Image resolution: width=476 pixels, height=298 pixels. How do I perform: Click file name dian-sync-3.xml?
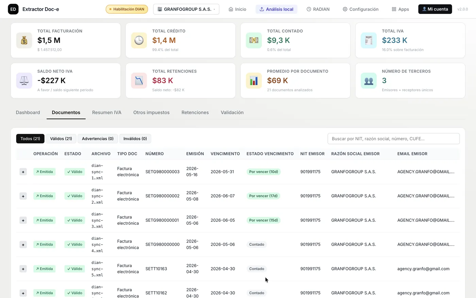coord(97,220)
